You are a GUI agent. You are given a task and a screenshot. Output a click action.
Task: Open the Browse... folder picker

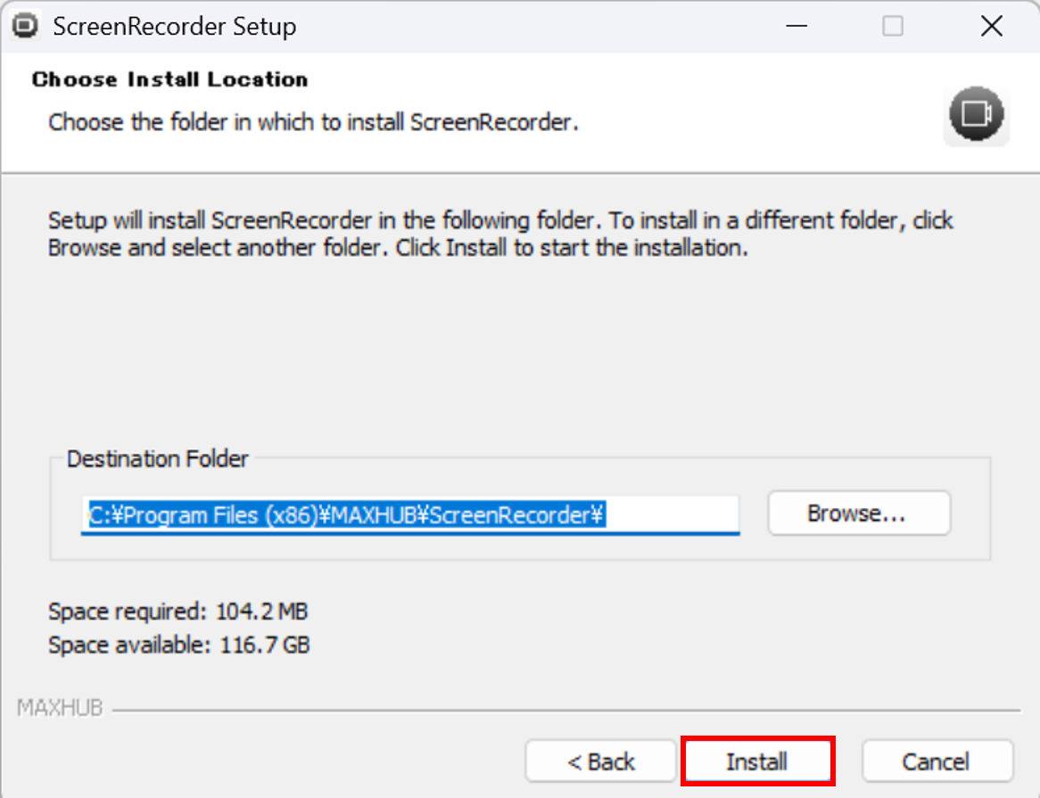click(x=859, y=513)
